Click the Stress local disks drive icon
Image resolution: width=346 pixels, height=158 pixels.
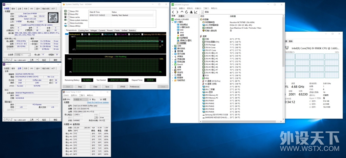tap(65, 23)
